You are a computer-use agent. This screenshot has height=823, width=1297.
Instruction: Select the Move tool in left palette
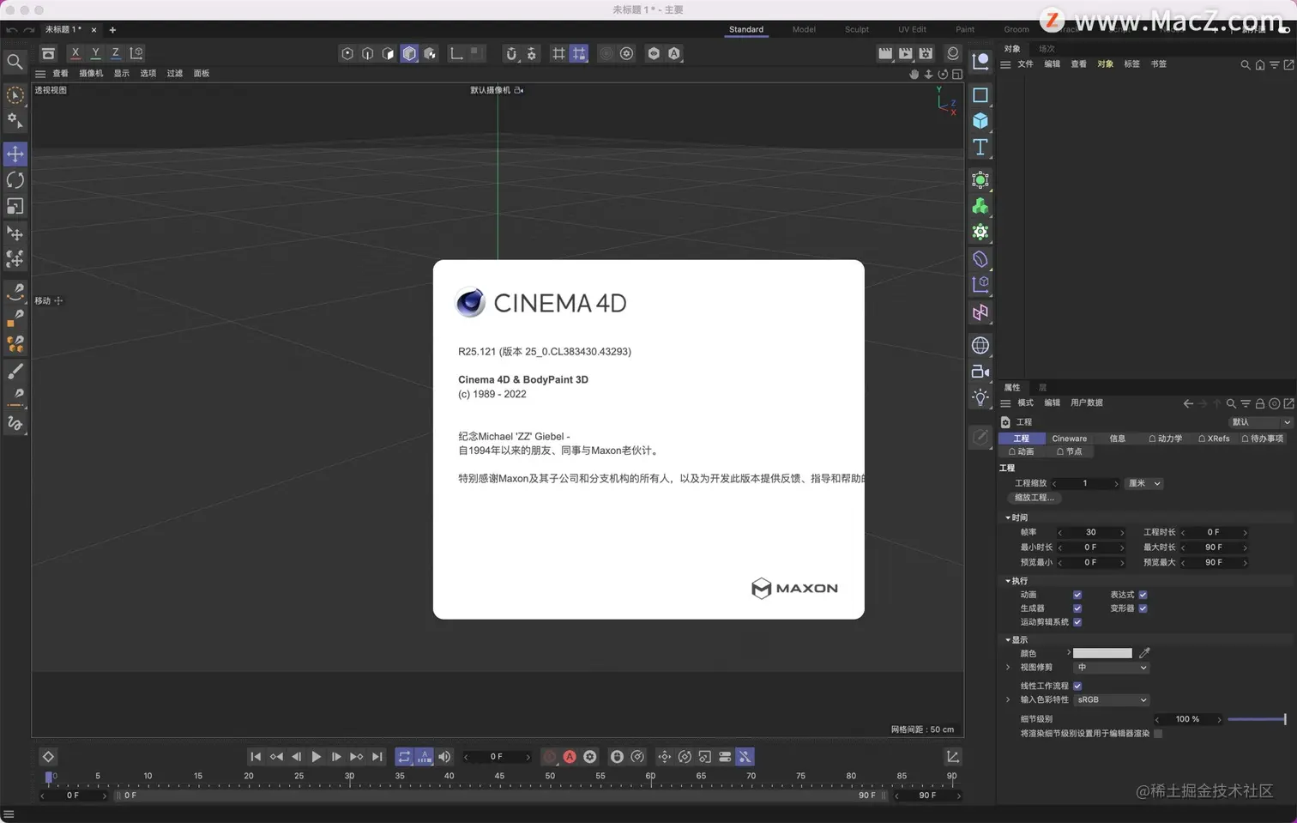click(15, 154)
